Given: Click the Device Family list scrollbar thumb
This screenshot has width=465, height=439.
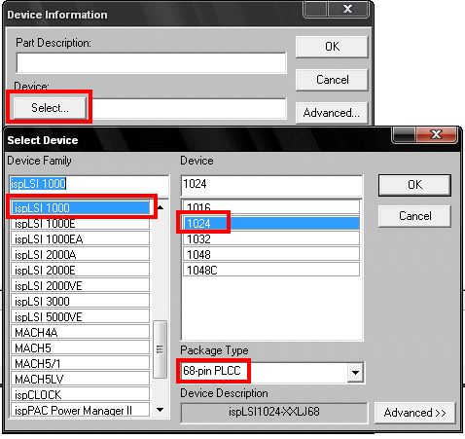Looking at the screenshot, I should 160,349.
